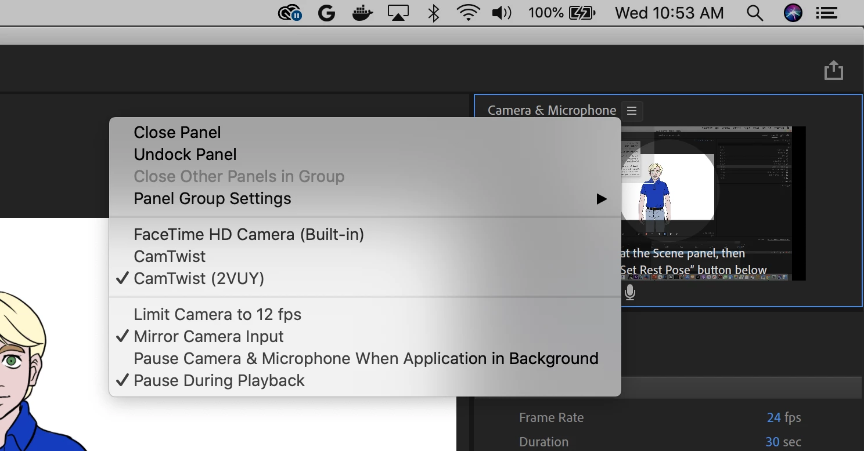864x451 pixels.
Task: Enable Limit Camera to 12 fps
Action: click(x=365, y=314)
